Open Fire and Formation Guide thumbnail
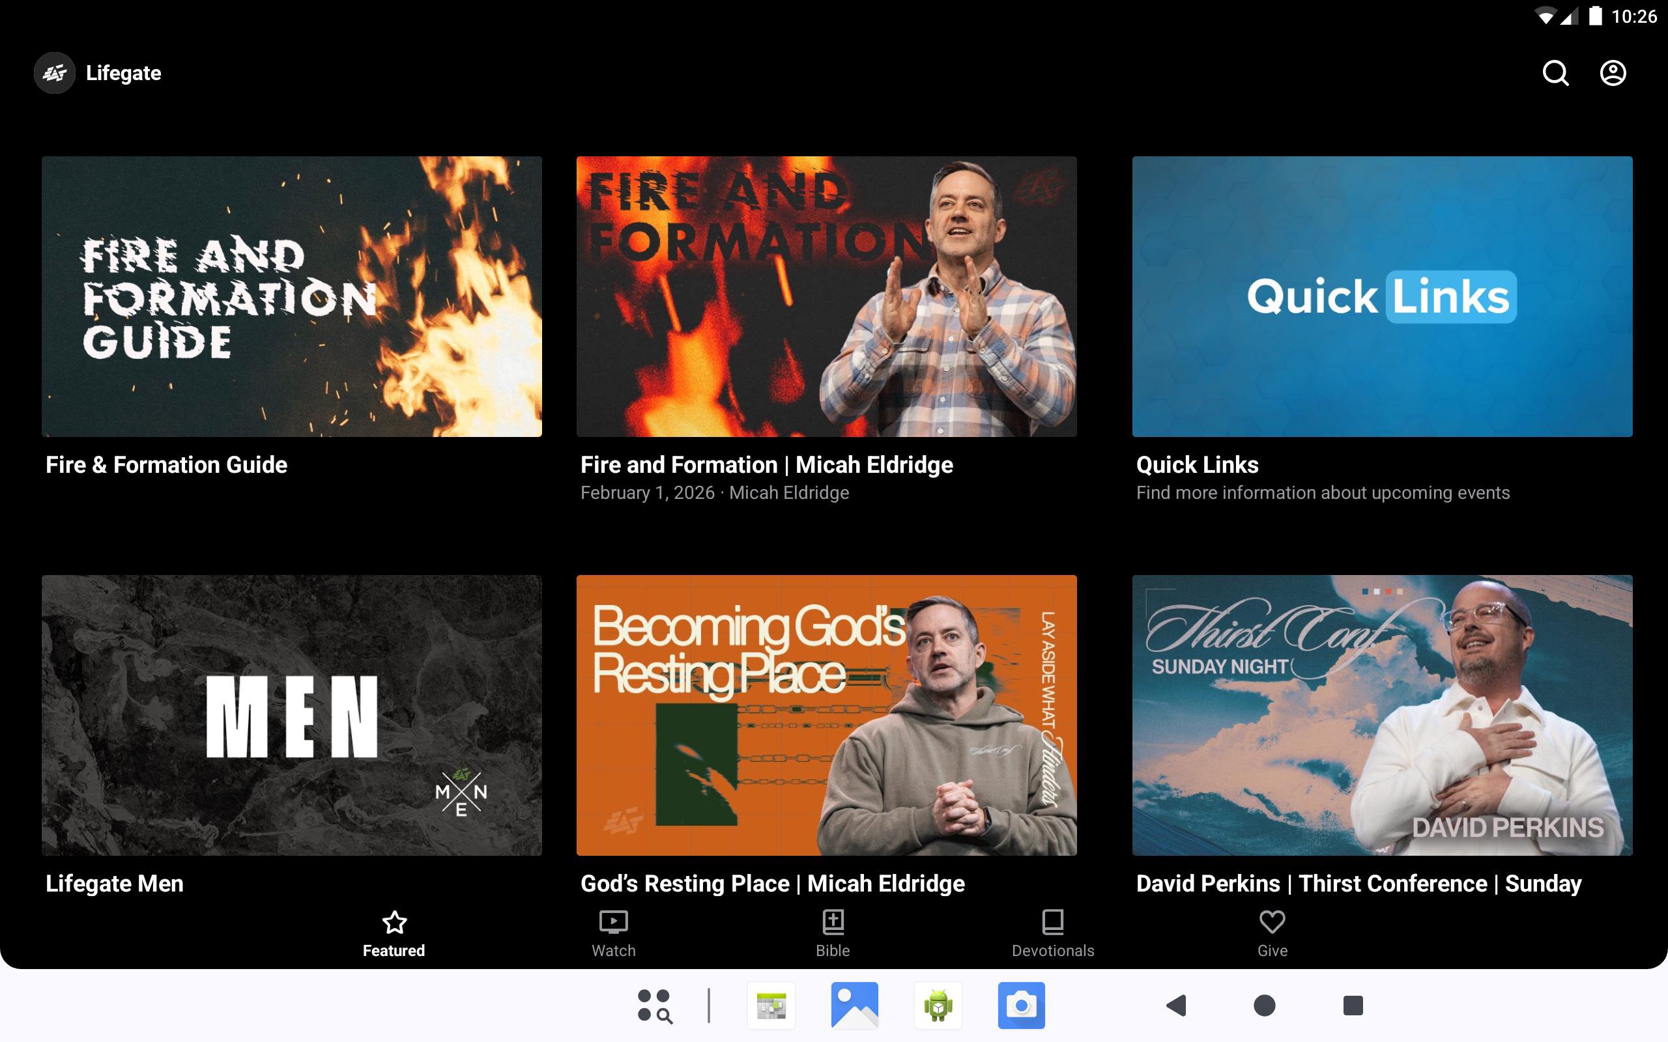1668x1042 pixels. click(x=291, y=296)
